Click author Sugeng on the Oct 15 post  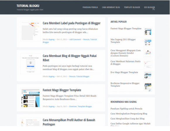coord(51,39)
